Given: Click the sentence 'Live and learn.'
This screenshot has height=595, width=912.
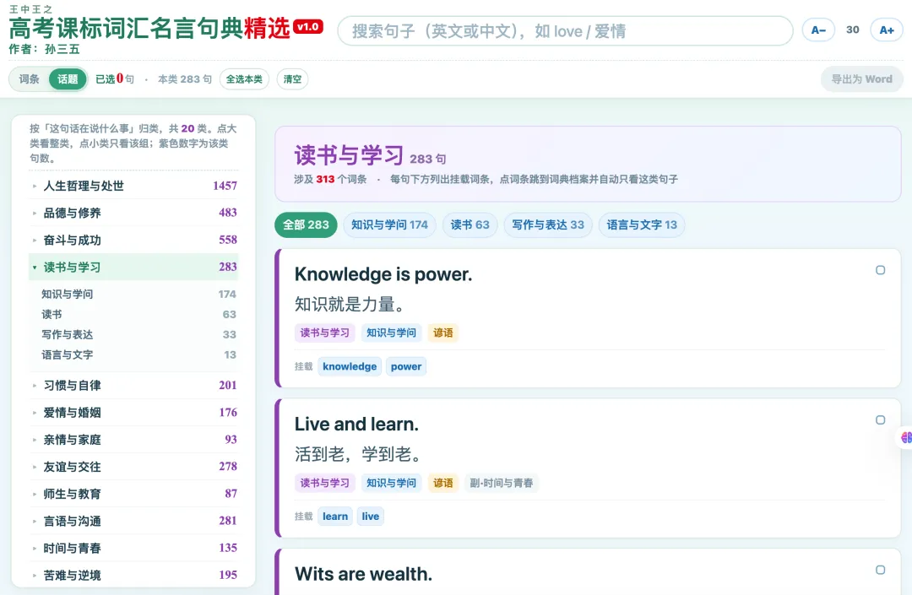Looking at the screenshot, I should coord(356,425).
